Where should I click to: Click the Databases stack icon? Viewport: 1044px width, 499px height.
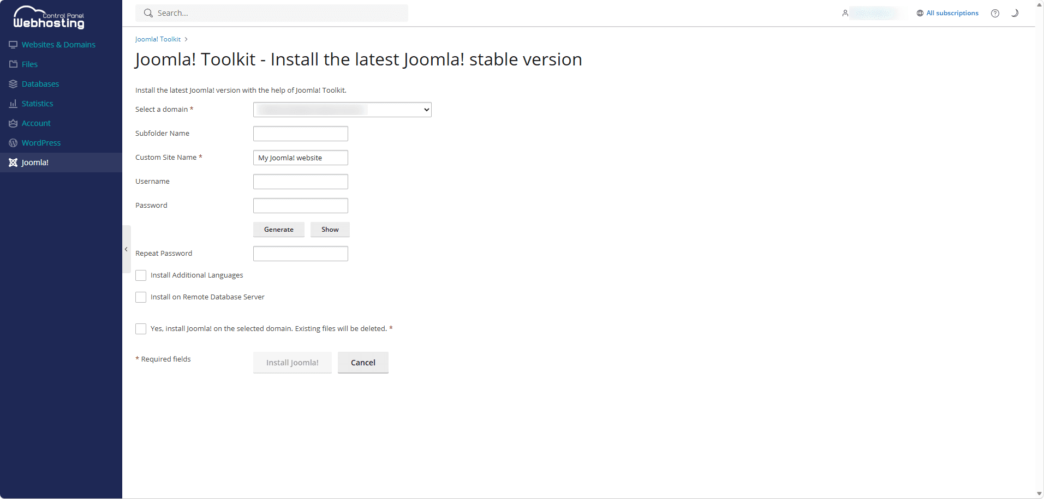[x=13, y=84]
